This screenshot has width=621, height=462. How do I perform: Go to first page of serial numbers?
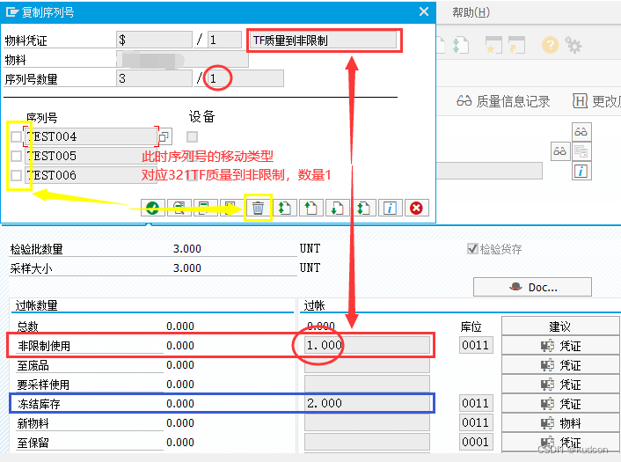284,208
